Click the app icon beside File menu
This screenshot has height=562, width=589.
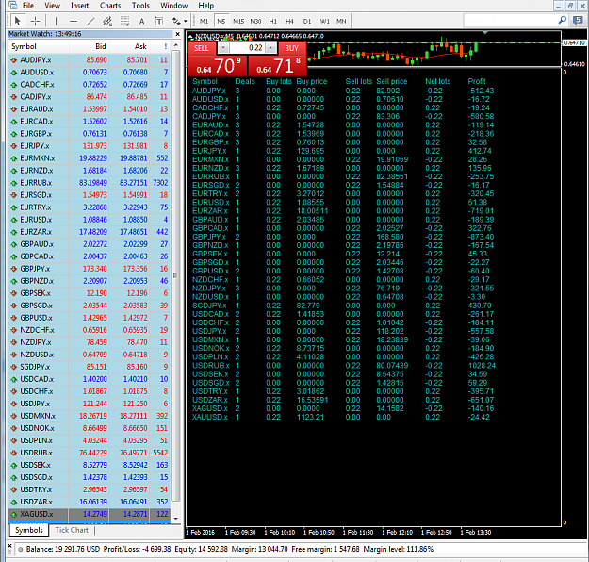click(12, 6)
